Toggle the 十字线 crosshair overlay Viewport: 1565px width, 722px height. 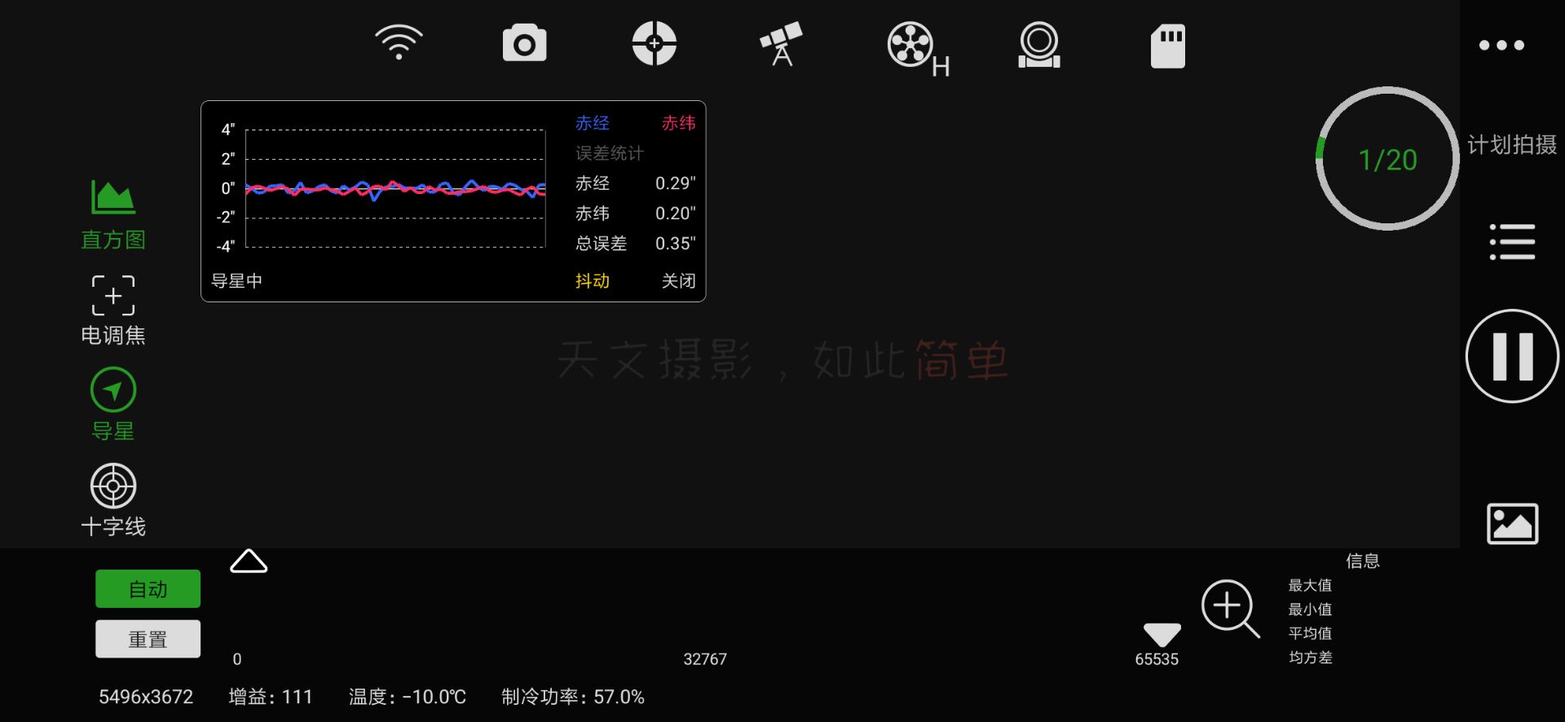(113, 500)
